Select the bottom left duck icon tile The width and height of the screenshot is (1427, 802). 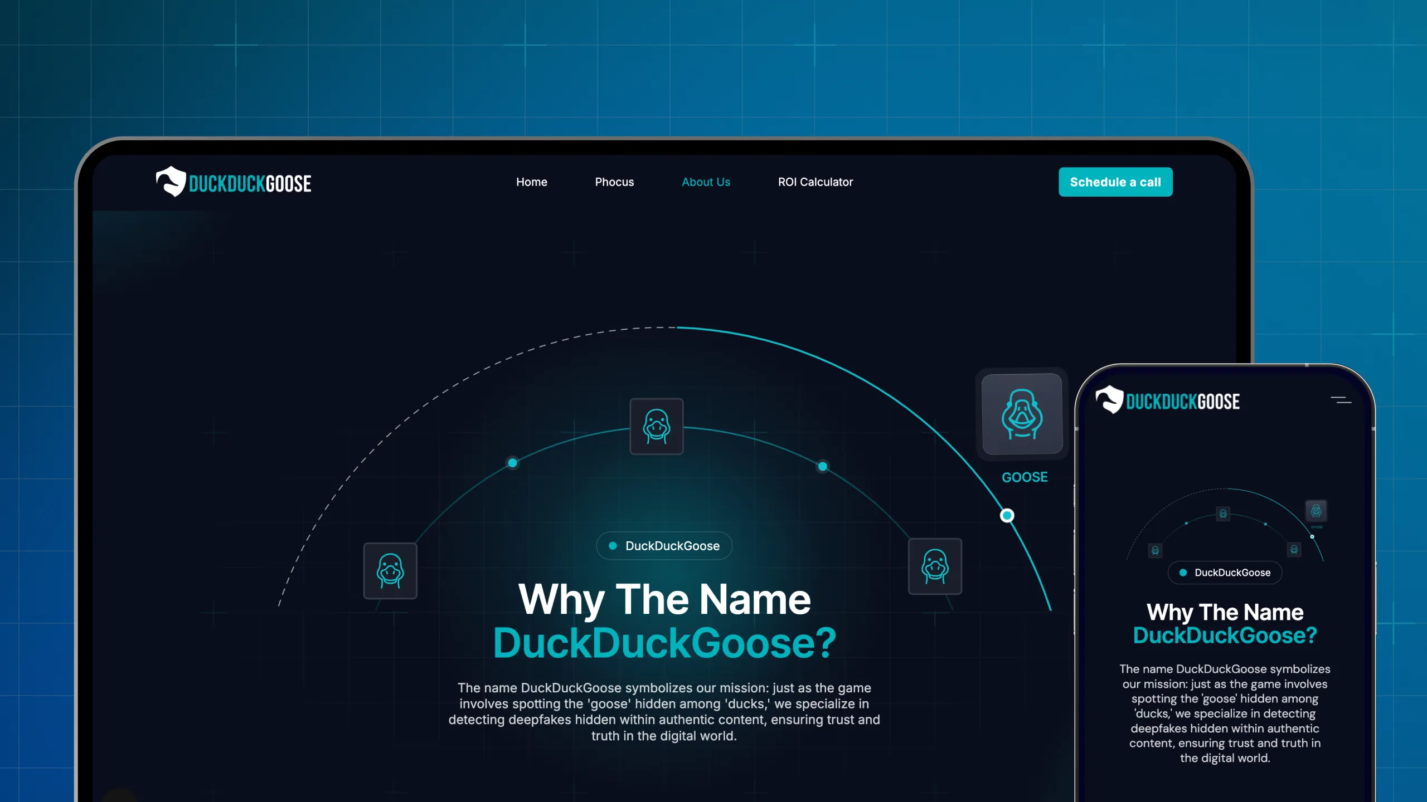(x=390, y=571)
